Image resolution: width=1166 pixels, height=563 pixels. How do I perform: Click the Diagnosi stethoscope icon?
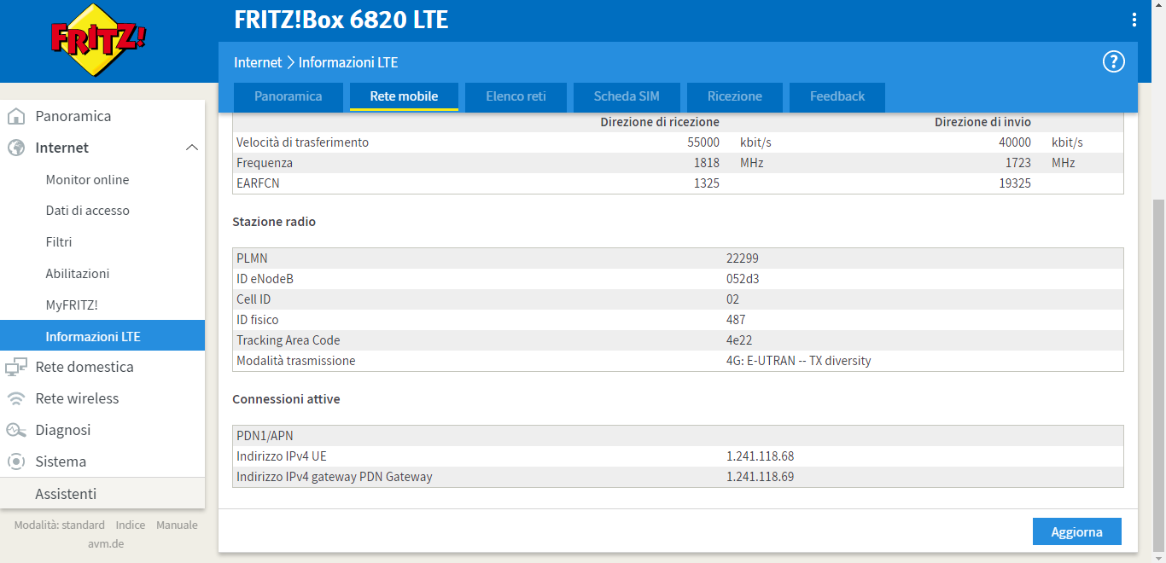tap(15, 430)
